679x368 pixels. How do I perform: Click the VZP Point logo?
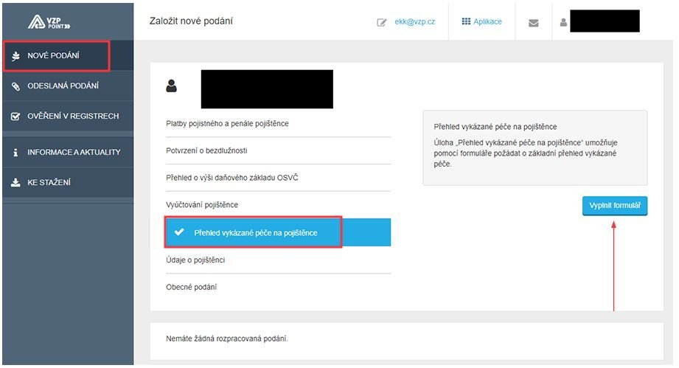tap(49, 21)
